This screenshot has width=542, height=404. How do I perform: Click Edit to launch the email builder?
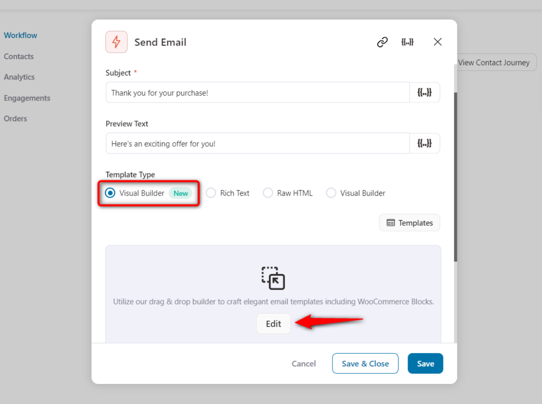[273, 323]
